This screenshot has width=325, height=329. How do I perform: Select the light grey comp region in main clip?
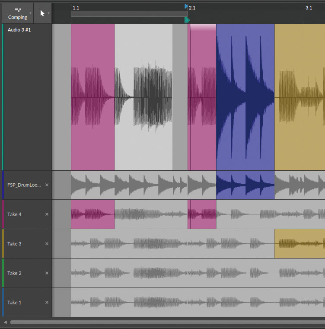coord(144,97)
